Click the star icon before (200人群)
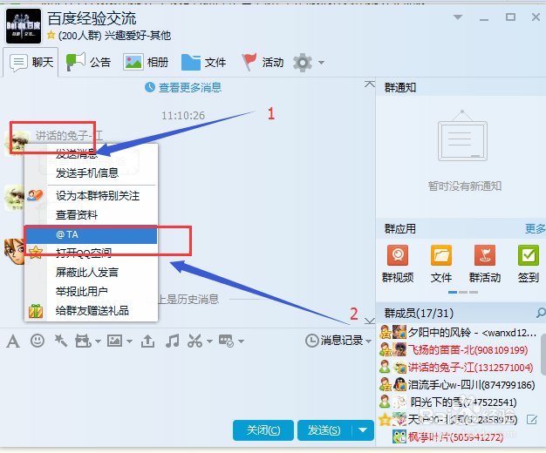 [x=51, y=35]
